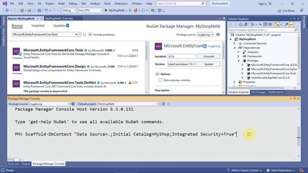
Task: Open the Build menu
Action: pyautogui.click(x=61, y=3)
